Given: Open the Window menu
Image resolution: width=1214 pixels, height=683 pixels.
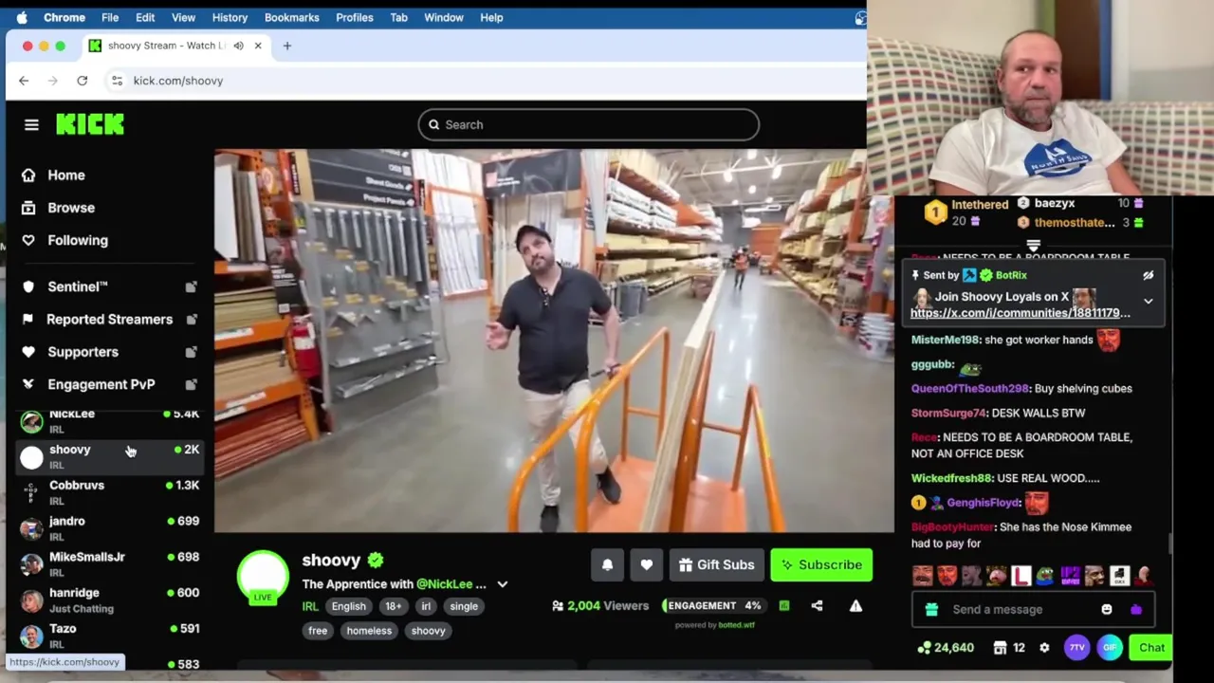Looking at the screenshot, I should (444, 17).
